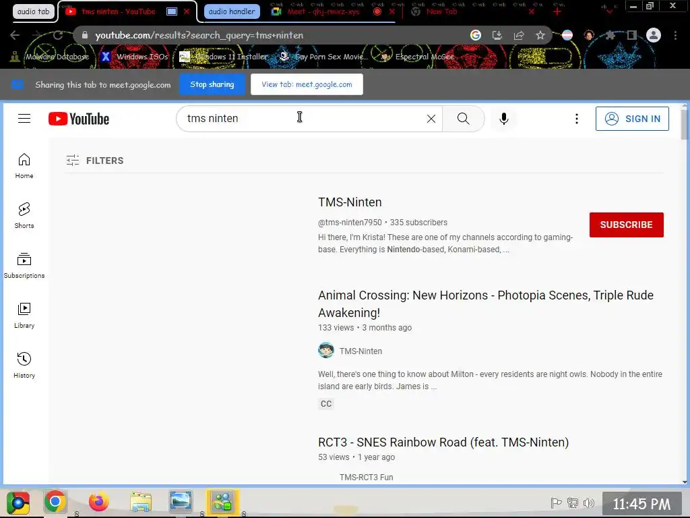Open the Espectral McGee bookmark
690x518 pixels.
418,57
